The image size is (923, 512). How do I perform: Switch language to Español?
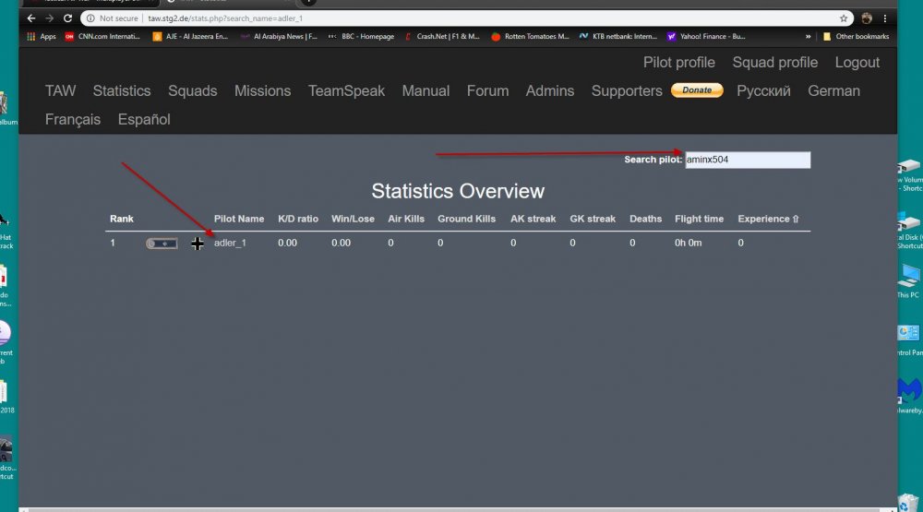click(144, 120)
